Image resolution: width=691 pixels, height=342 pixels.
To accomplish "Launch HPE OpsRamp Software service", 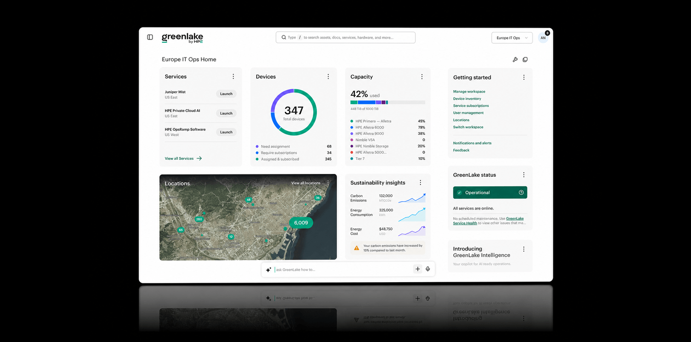I will click(x=226, y=132).
